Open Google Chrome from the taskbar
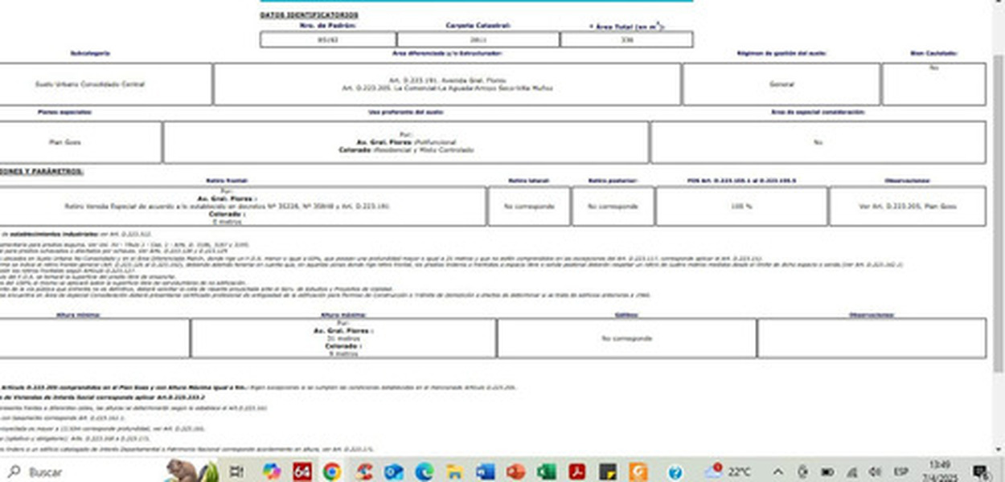The width and height of the screenshot is (1005, 482). tap(332, 472)
